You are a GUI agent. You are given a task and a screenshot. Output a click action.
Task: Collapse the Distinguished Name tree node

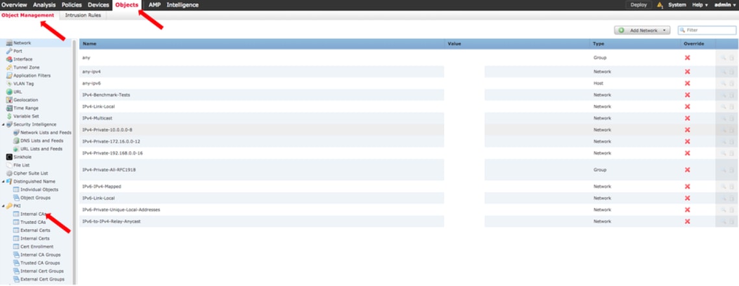(x=3, y=182)
